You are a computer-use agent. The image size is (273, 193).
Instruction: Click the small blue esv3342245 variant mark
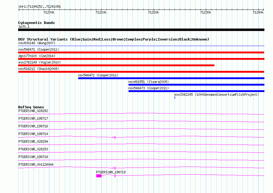pyautogui.click(x=175, y=98)
